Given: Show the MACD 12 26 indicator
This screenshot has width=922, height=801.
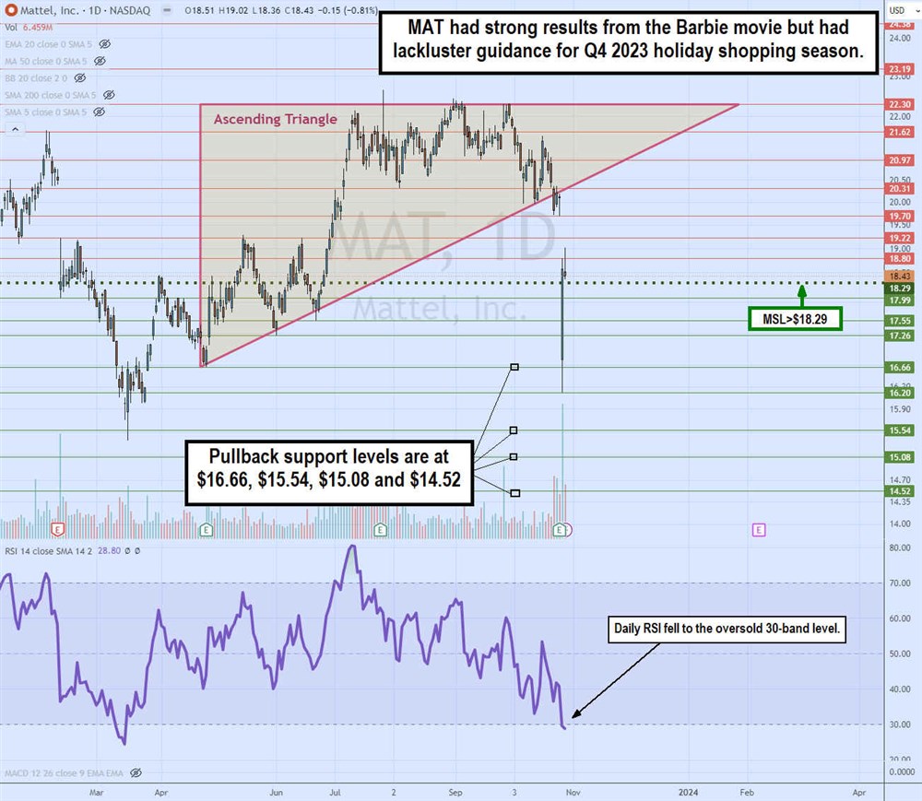Looking at the screenshot, I should tap(136, 772).
